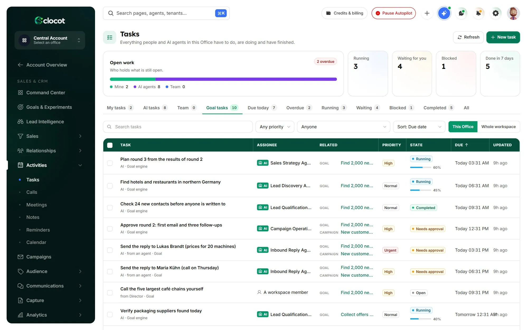This screenshot has height=330, width=528.
Task: Click the Analytics bar chart icon
Action: pos(20,315)
